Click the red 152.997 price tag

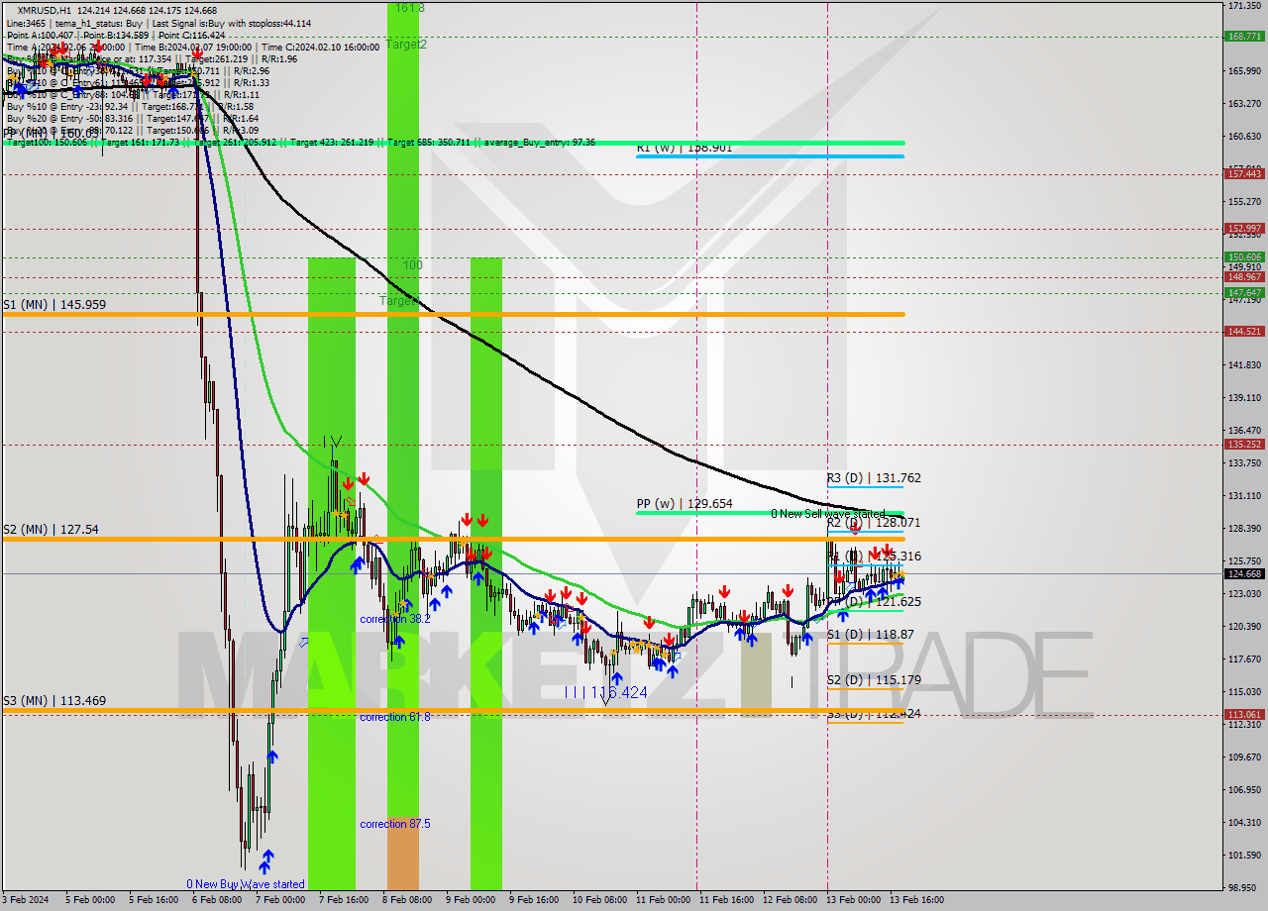point(1244,229)
